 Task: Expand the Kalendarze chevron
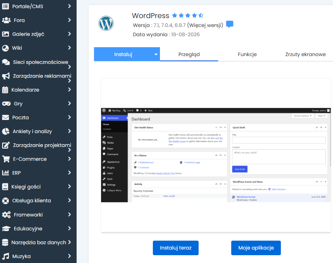click(70, 89)
